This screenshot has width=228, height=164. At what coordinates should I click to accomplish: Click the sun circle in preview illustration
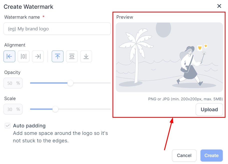(x=163, y=29)
